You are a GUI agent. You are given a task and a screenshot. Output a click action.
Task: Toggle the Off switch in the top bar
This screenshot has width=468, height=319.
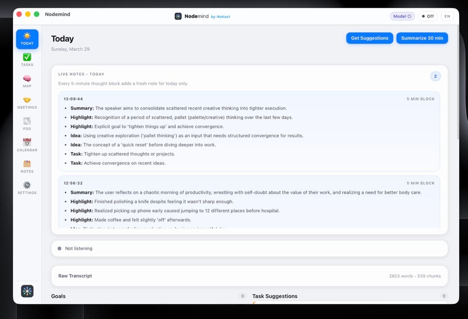[x=427, y=16]
